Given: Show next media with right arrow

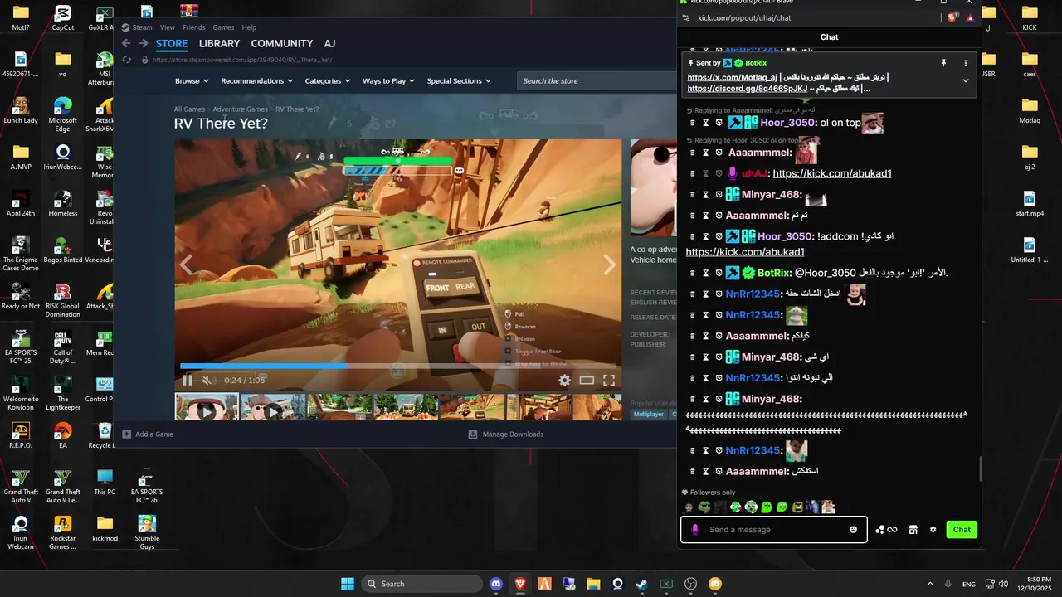Looking at the screenshot, I should point(610,265).
